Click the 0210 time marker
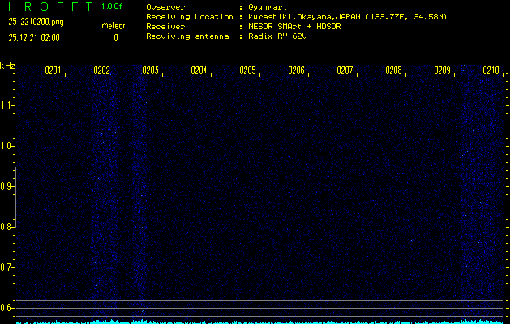 click(x=491, y=70)
